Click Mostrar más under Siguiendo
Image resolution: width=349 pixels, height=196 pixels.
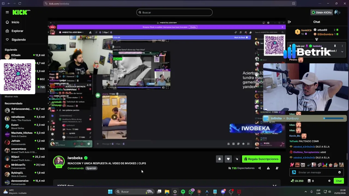point(11,96)
